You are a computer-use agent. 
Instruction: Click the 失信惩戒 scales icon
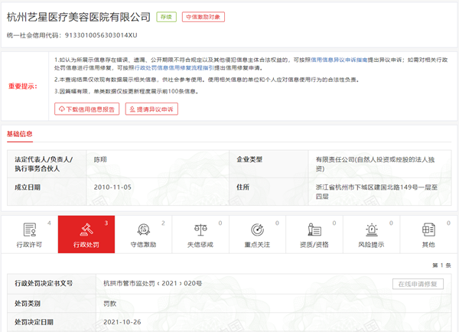pyautogui.click(x=200, y=229)
